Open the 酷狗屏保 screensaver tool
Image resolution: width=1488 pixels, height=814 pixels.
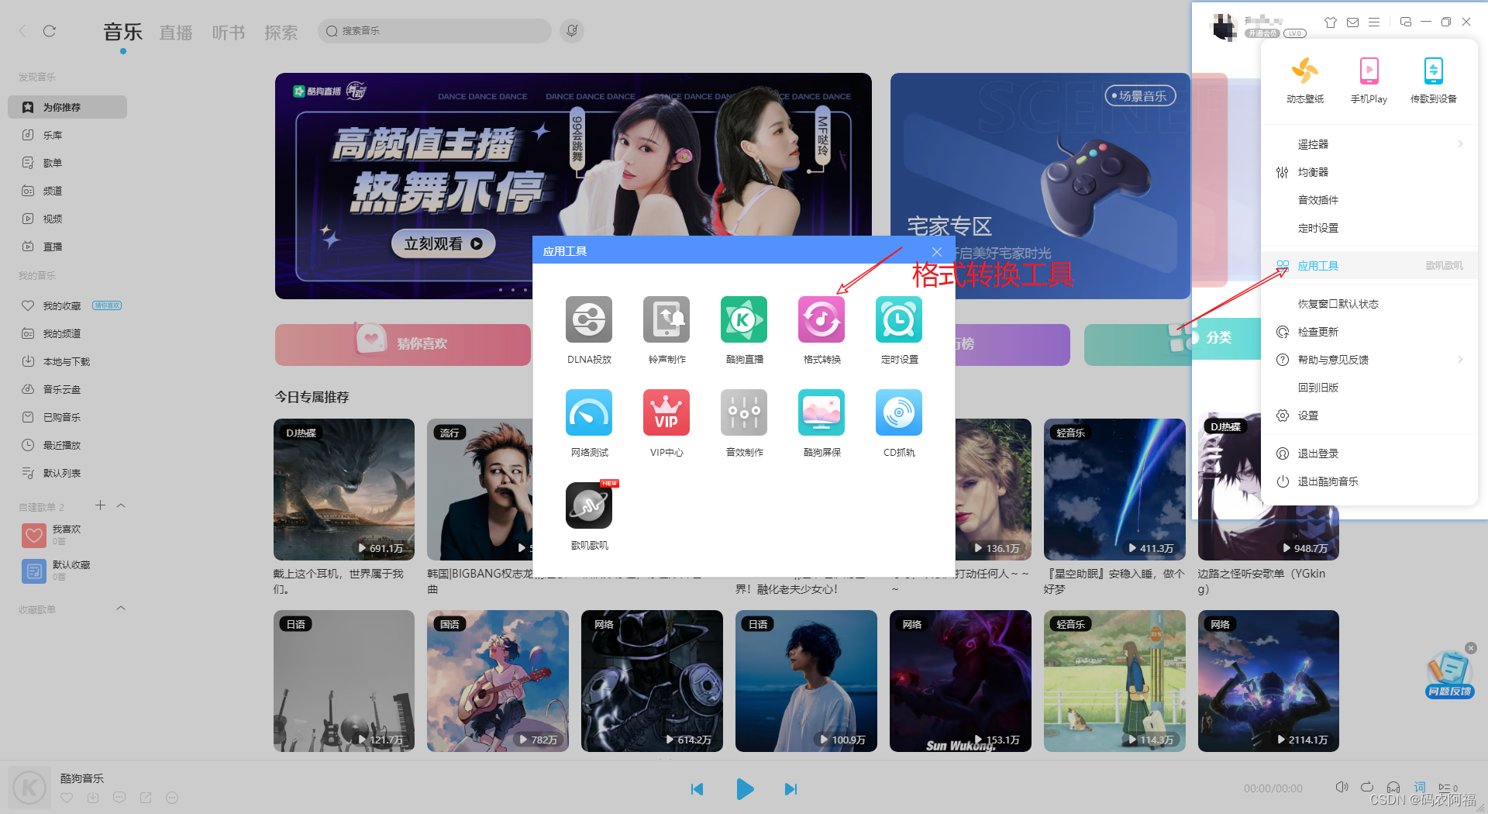pos(821,412)
